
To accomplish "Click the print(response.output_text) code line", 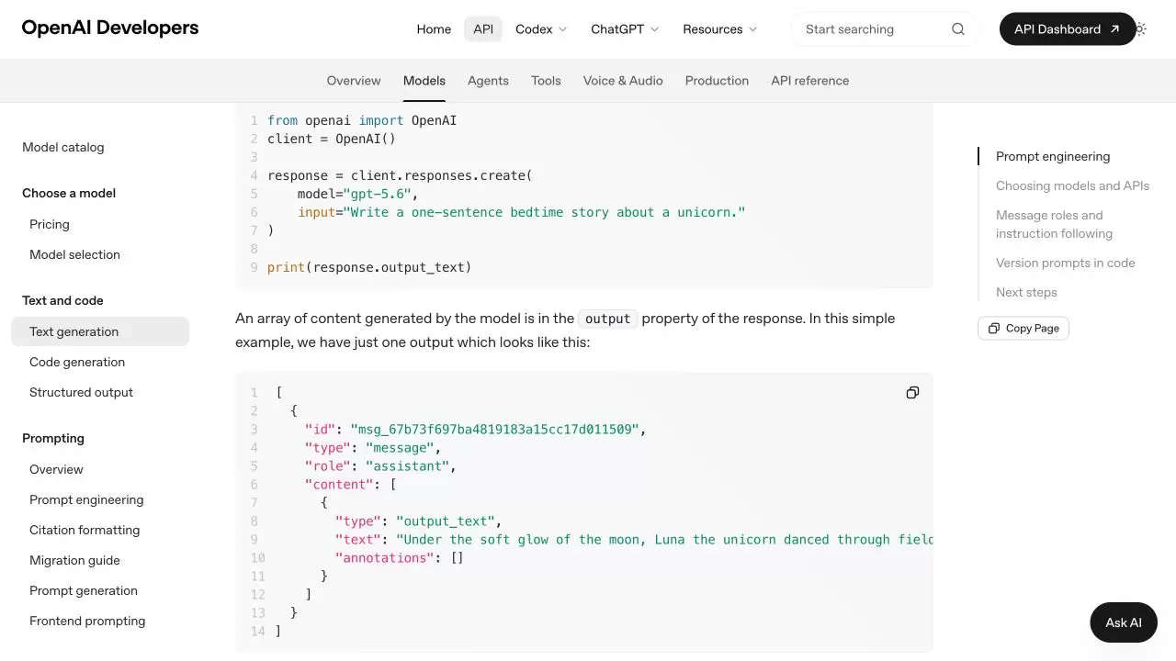I will click(369, 267).
